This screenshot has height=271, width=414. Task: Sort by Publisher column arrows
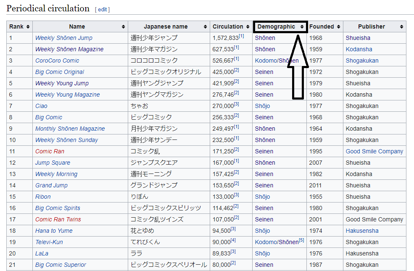402,27
